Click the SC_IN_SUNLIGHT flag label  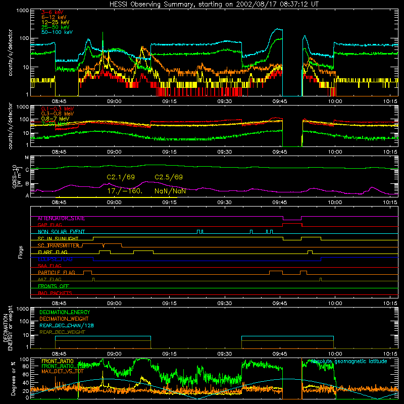(x=58, y=238)
